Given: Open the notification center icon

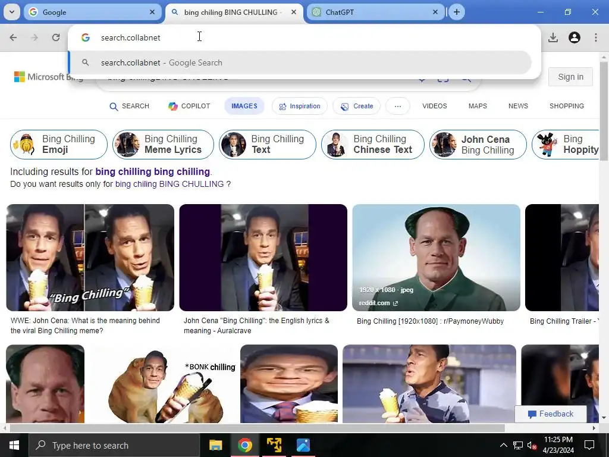Looking at the screenshot, I should click(x=589, y=445).
